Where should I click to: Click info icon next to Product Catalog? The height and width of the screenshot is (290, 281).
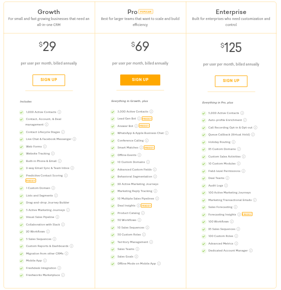pyautogui.click(x=143, y=213)
